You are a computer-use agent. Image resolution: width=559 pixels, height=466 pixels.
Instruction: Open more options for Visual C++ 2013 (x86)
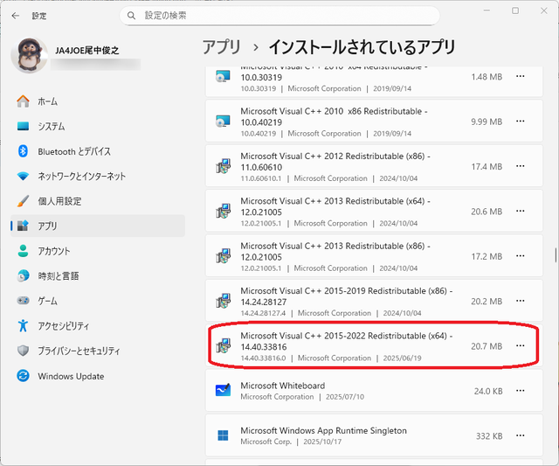pyautogui.click(x=521, y=256)
